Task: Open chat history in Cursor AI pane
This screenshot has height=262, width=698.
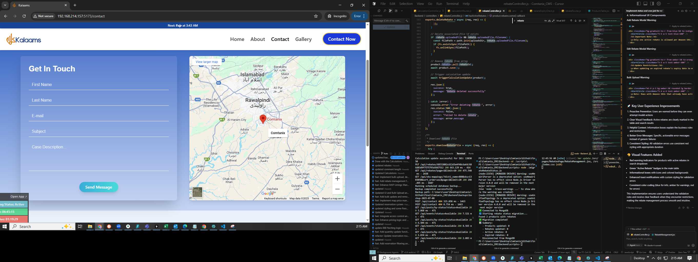Action: point(686,11)
